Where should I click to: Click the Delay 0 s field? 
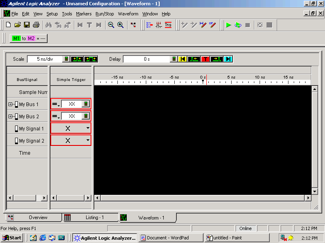coord(147,59)
